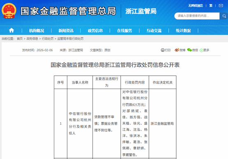Screen dimensions: 228x159
Task: Click the national emblem logo
Action: coord(9,11)
